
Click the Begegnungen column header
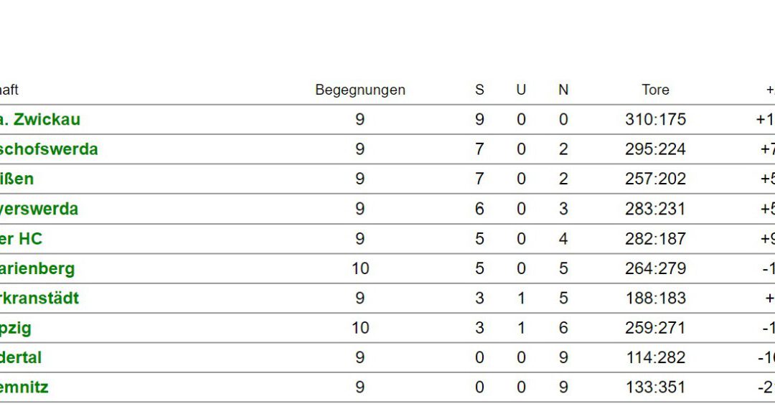(360, 90)
